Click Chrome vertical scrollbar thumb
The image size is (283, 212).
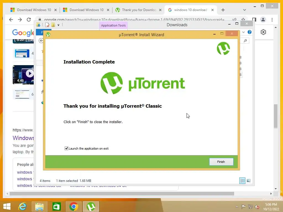276,116
